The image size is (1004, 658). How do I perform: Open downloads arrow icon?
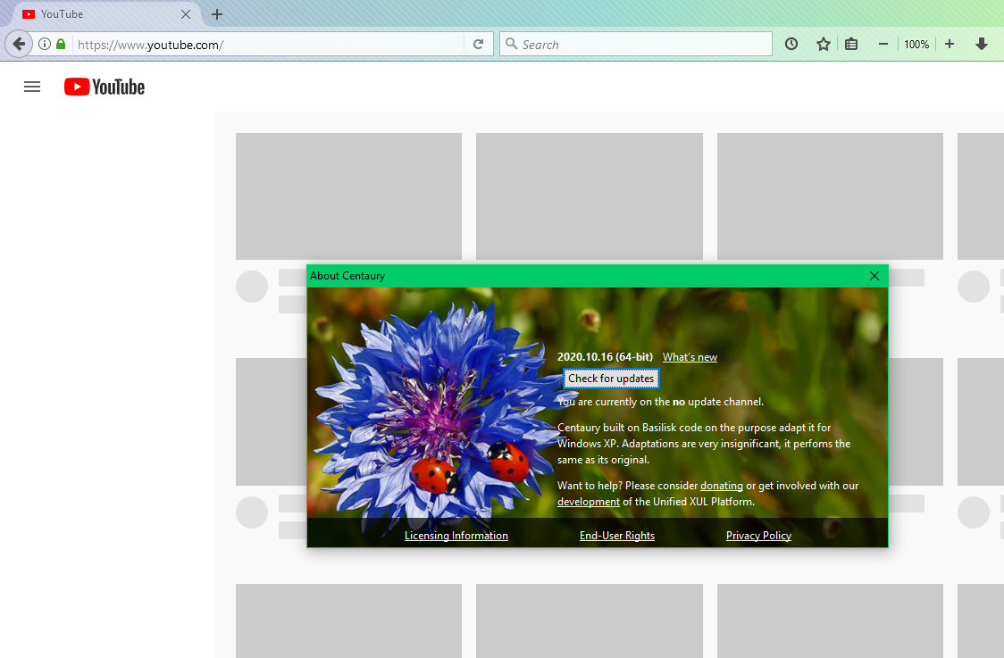point(981,44)
